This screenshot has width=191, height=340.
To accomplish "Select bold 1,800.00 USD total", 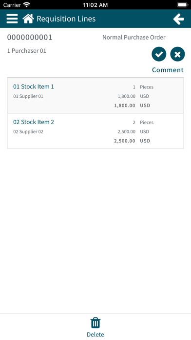I will [132, 106].
